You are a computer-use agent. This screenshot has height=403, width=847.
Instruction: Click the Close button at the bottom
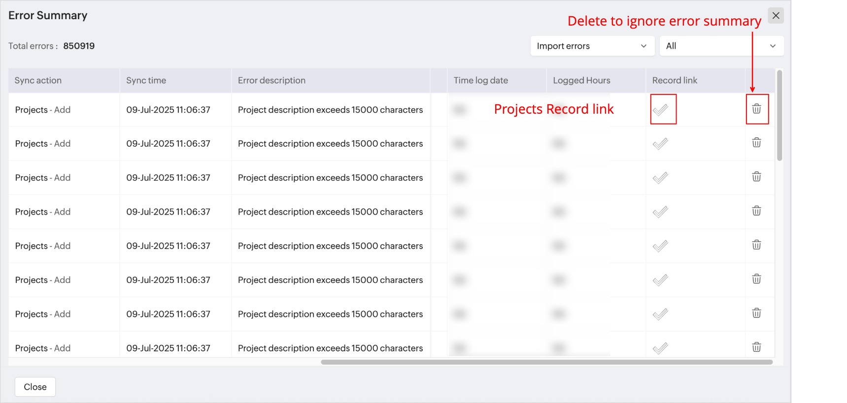[35, 387]
